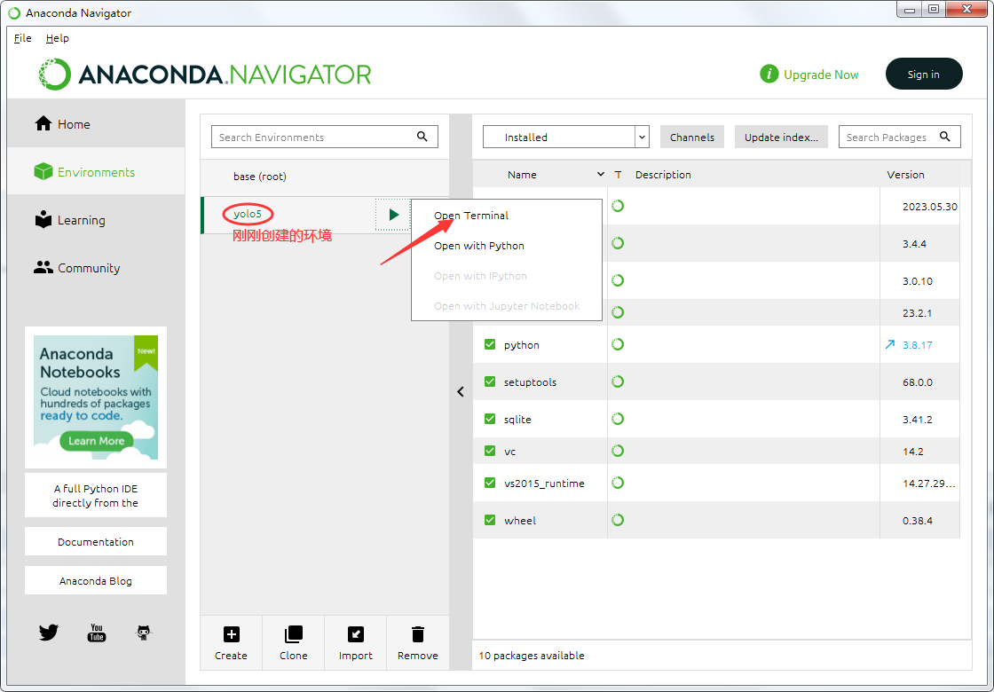Click the Version column header
The image size is (994, 692).
pyautogui.click(x=906, y=175)
